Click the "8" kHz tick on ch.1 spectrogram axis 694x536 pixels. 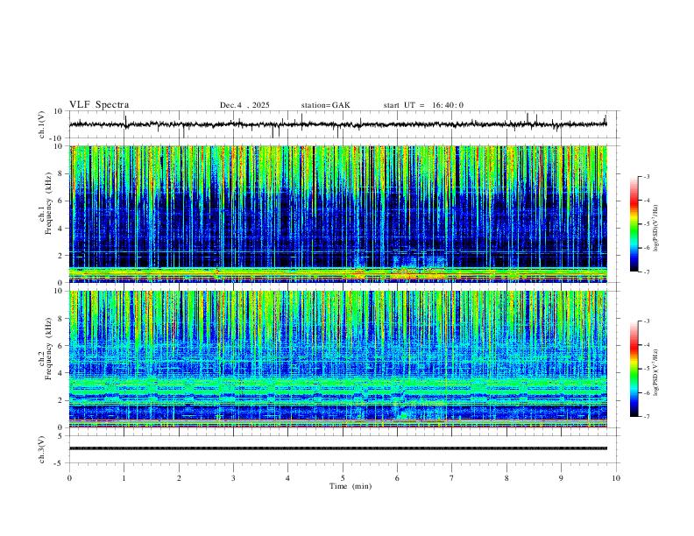click(60, 173)
